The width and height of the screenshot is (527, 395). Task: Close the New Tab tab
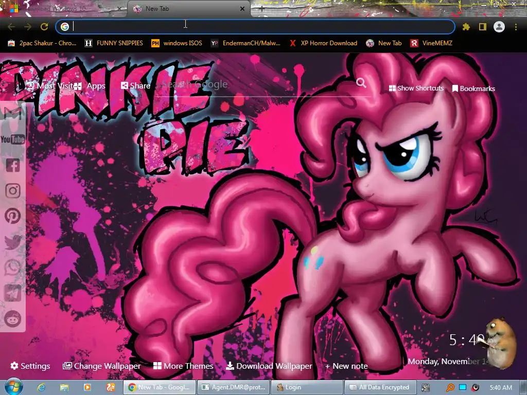pos(242,9)
